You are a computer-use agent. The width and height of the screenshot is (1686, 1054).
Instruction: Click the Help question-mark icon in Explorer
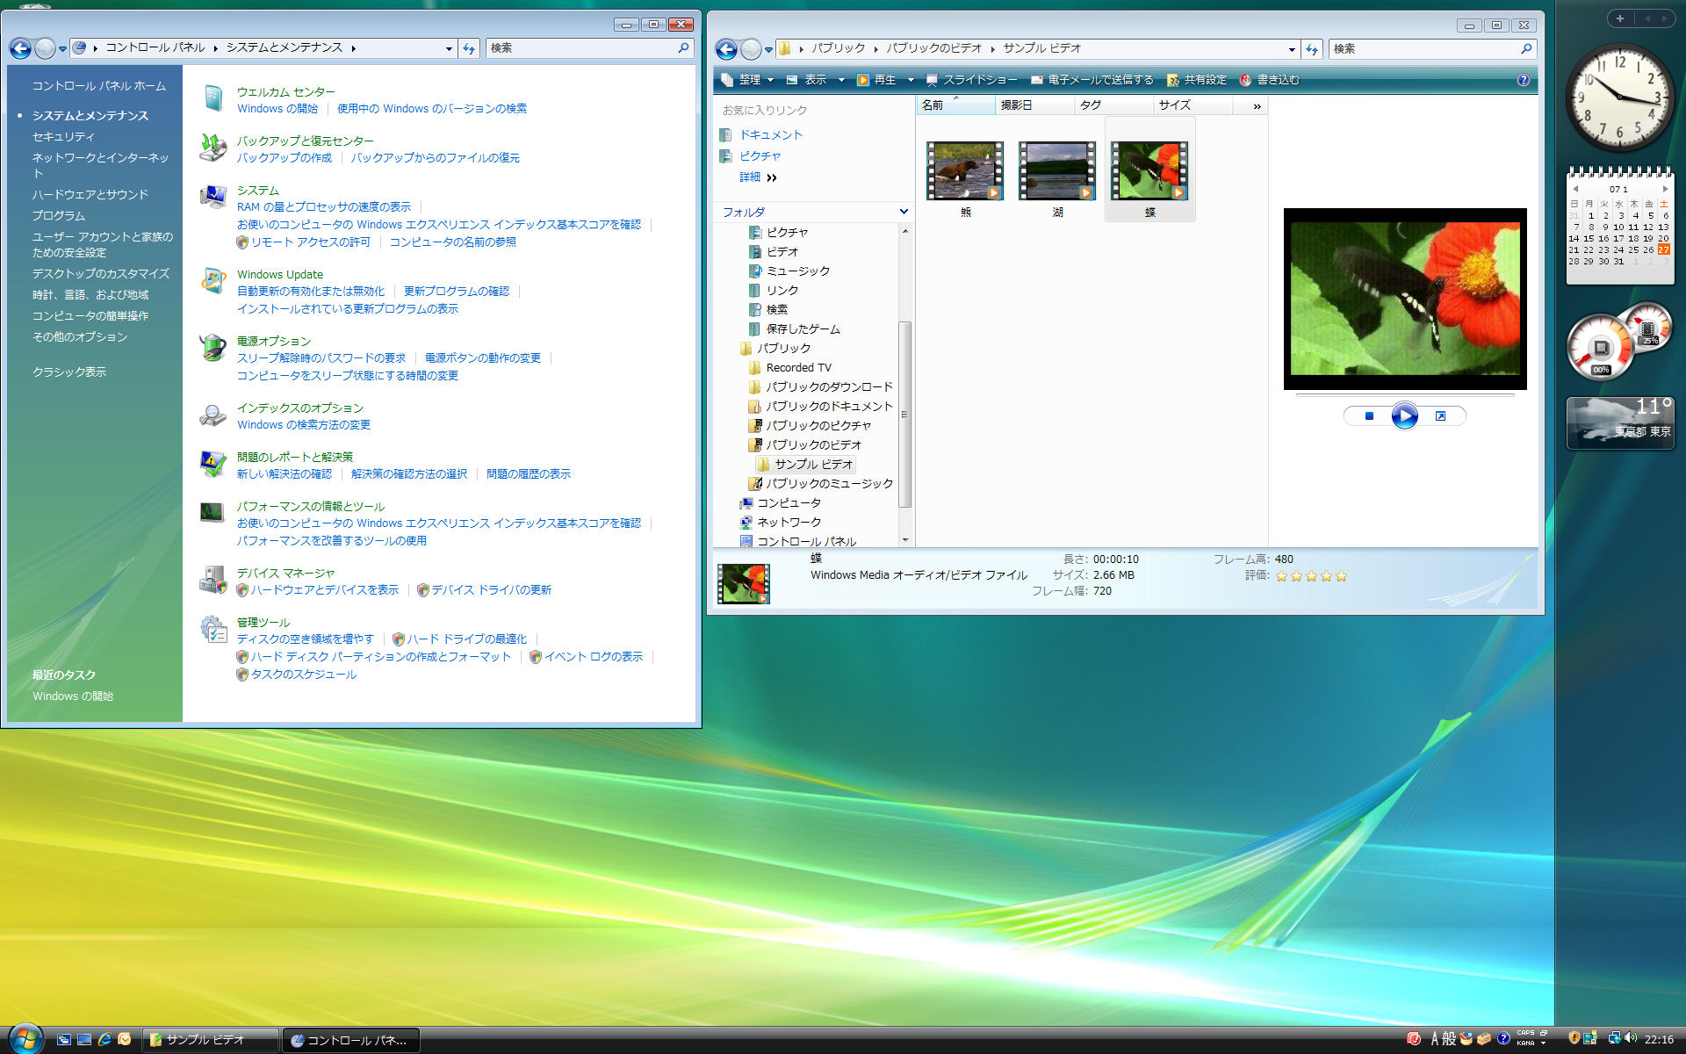click(1524, 80)
